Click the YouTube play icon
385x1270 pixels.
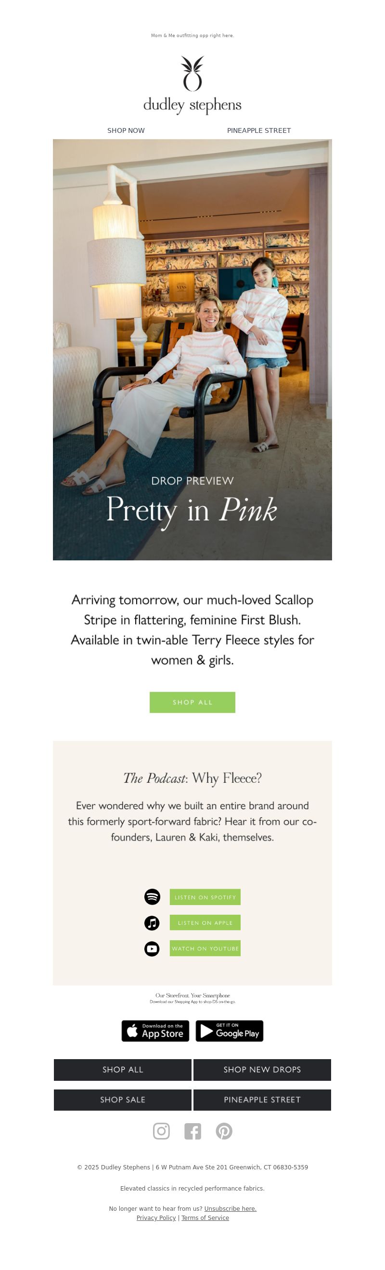(x=152, y=948)
